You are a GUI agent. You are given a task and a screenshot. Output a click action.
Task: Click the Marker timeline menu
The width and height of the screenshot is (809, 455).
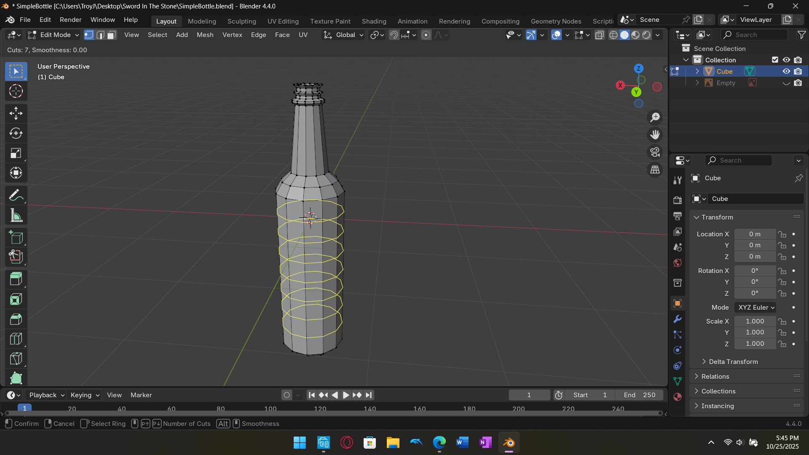pyautogui.click(x=141, y=395)
